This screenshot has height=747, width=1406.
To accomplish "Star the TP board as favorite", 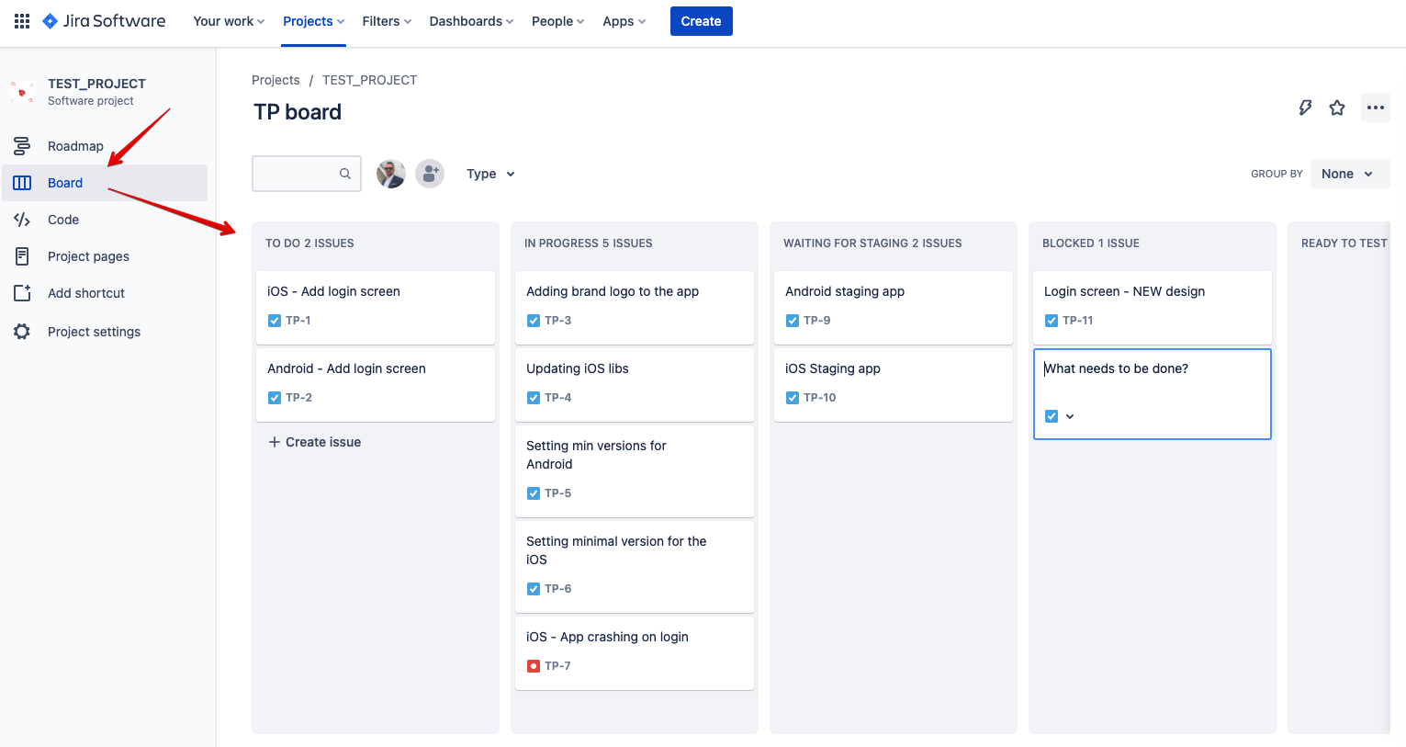I will coord(1337,108).
